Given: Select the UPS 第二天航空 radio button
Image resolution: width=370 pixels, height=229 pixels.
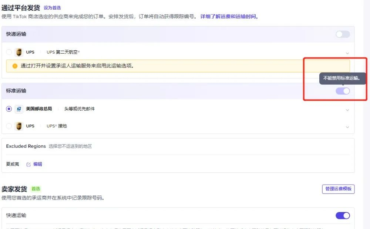Looking at the screenshot, I should coord(9,52).
